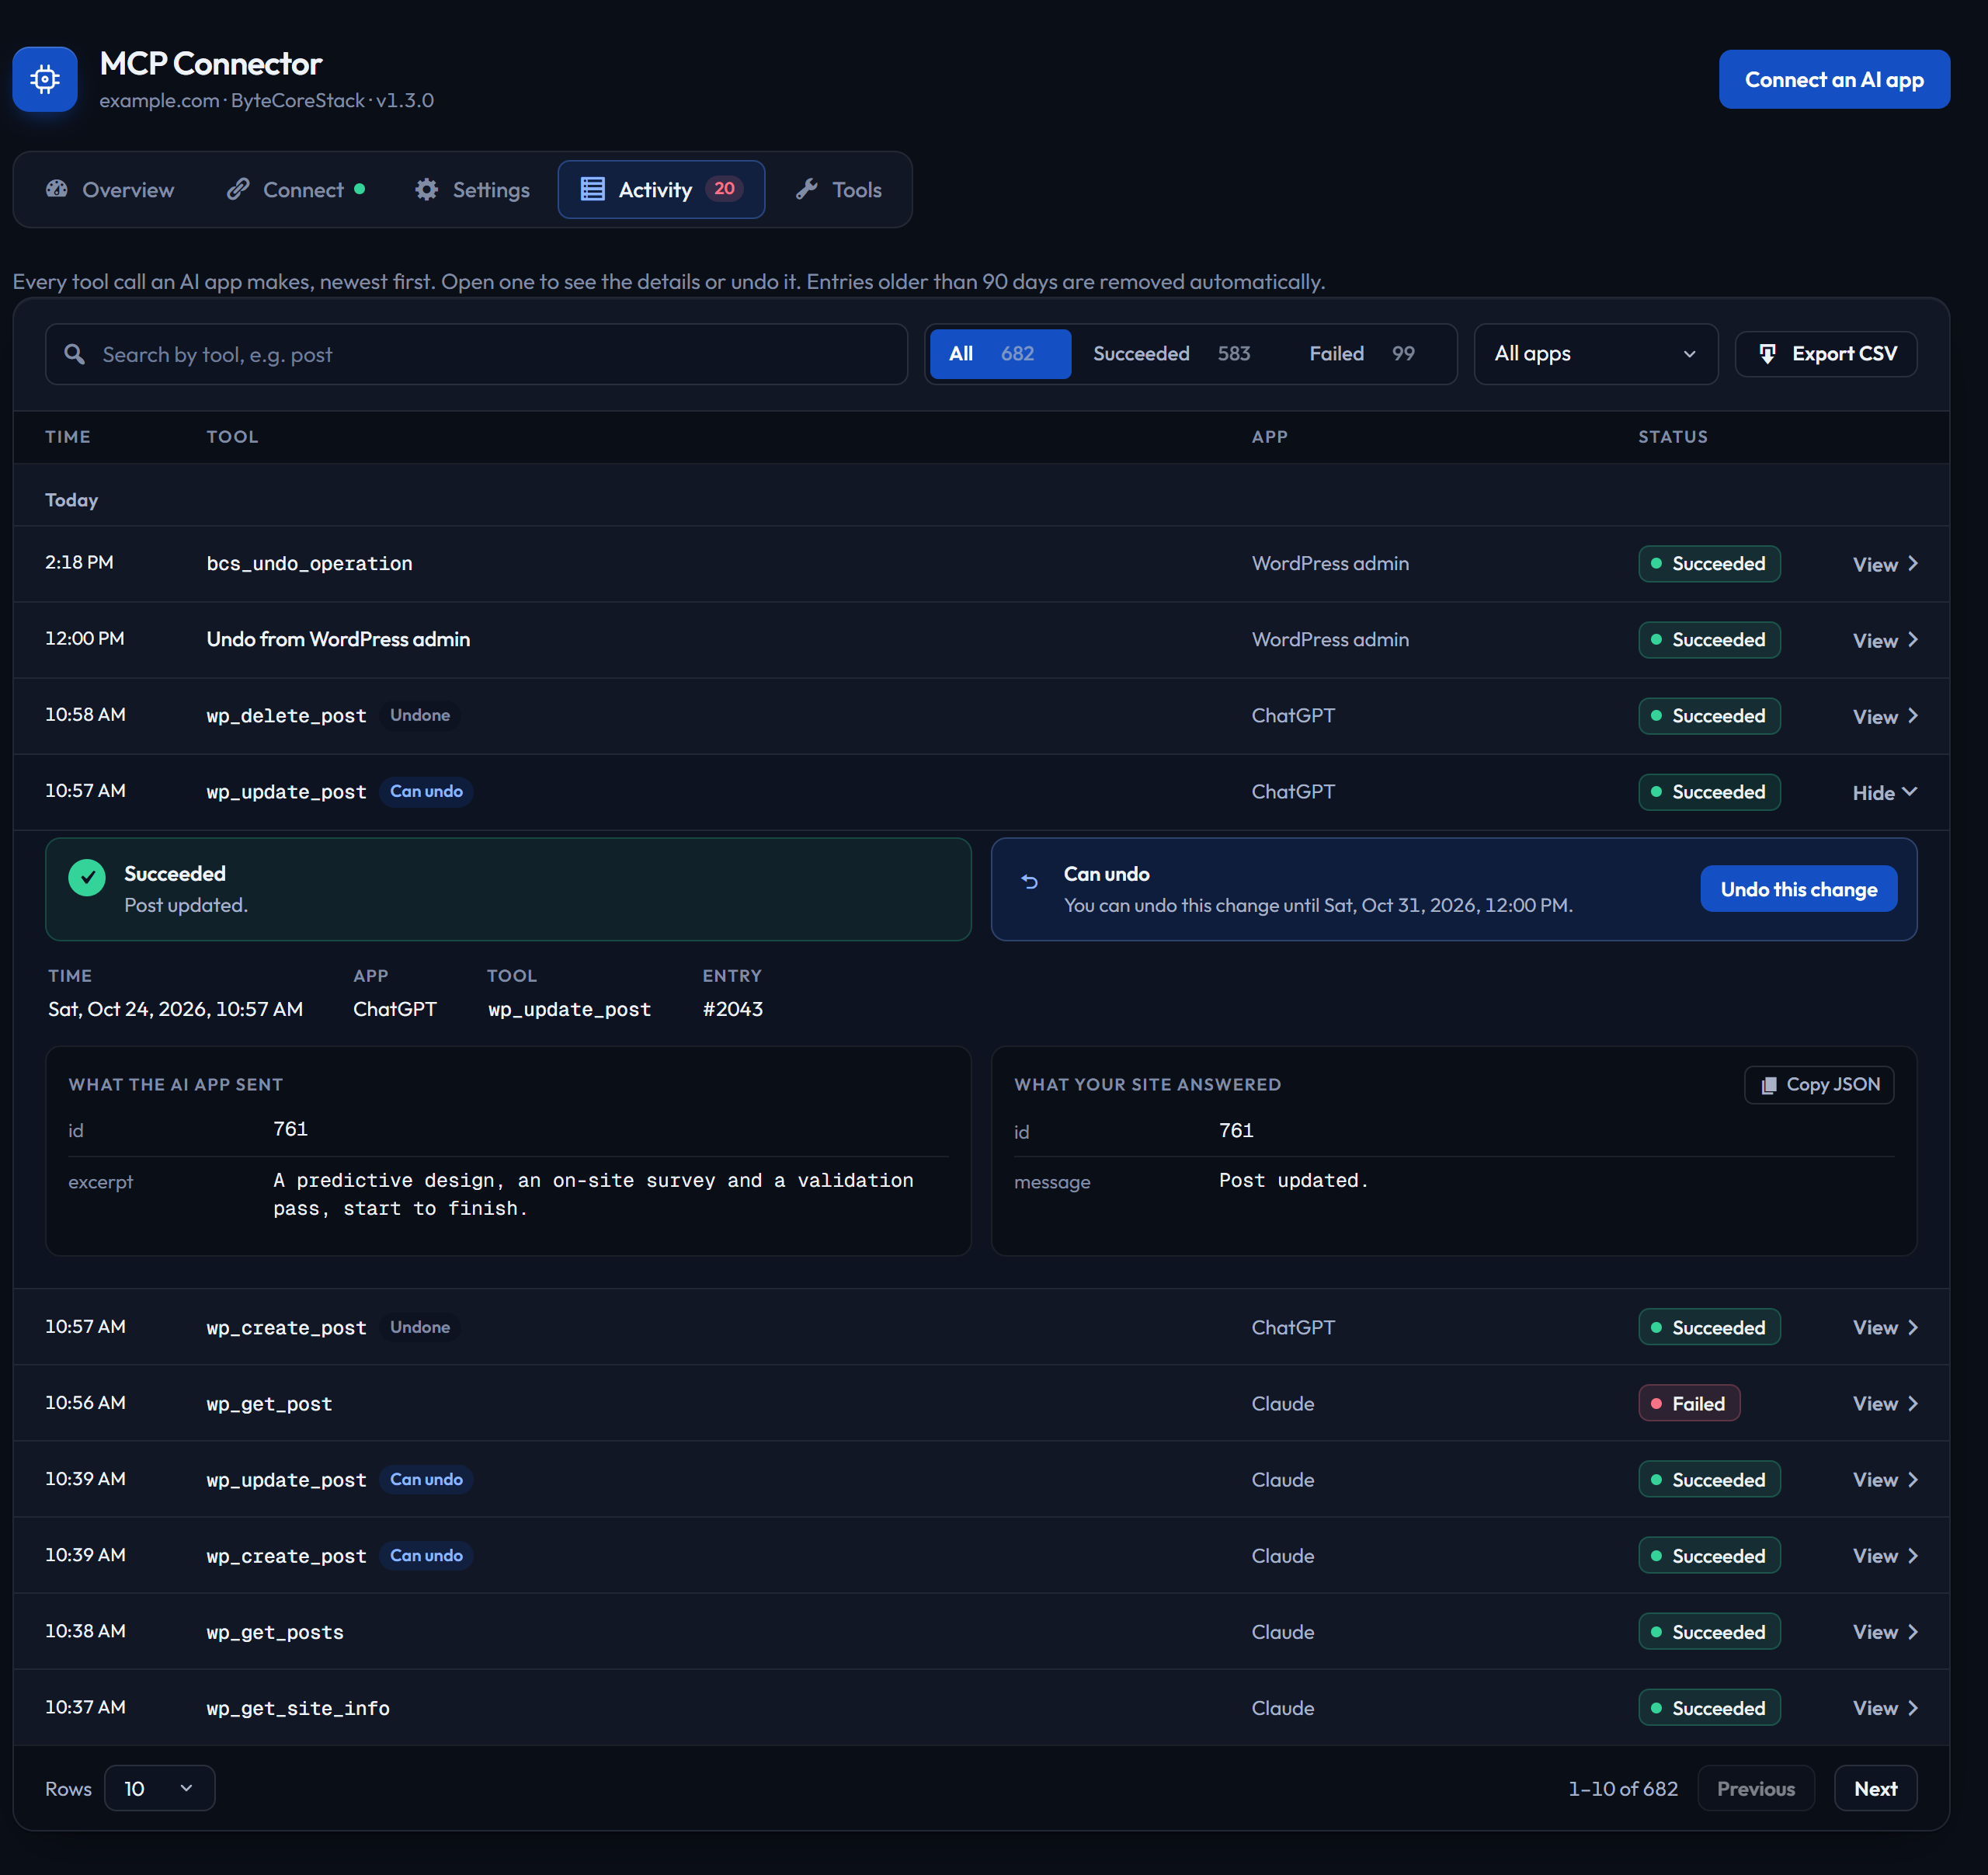1988x1875 pixels.
Task: Click the Copy JSON button
Action: coord(1819,1085)
